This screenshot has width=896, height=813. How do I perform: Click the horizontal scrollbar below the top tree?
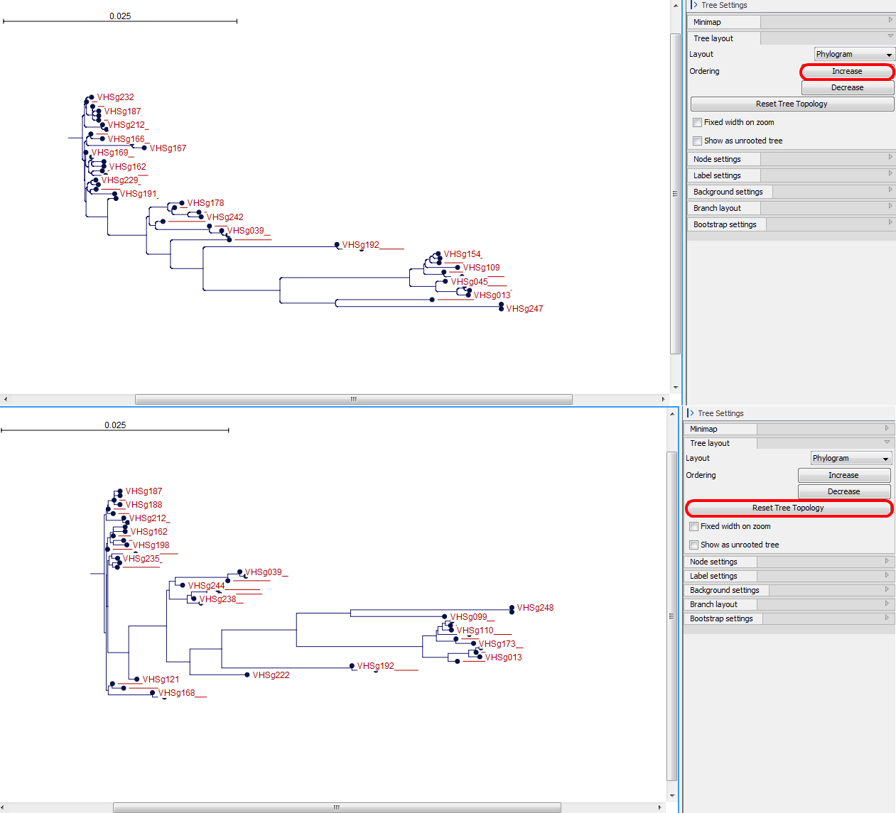click(354, 399)
